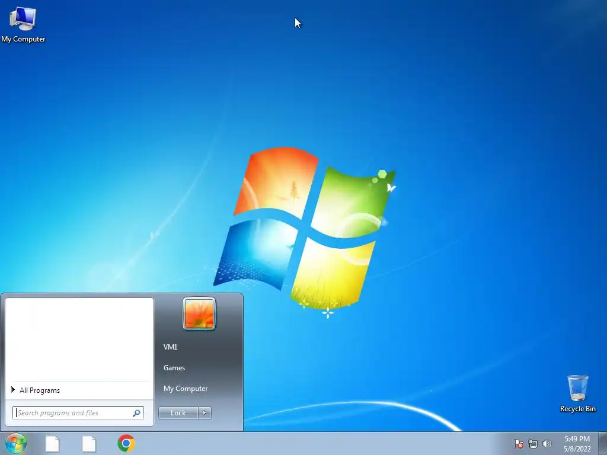Click the 5:49 PM clock in tray

577,439
